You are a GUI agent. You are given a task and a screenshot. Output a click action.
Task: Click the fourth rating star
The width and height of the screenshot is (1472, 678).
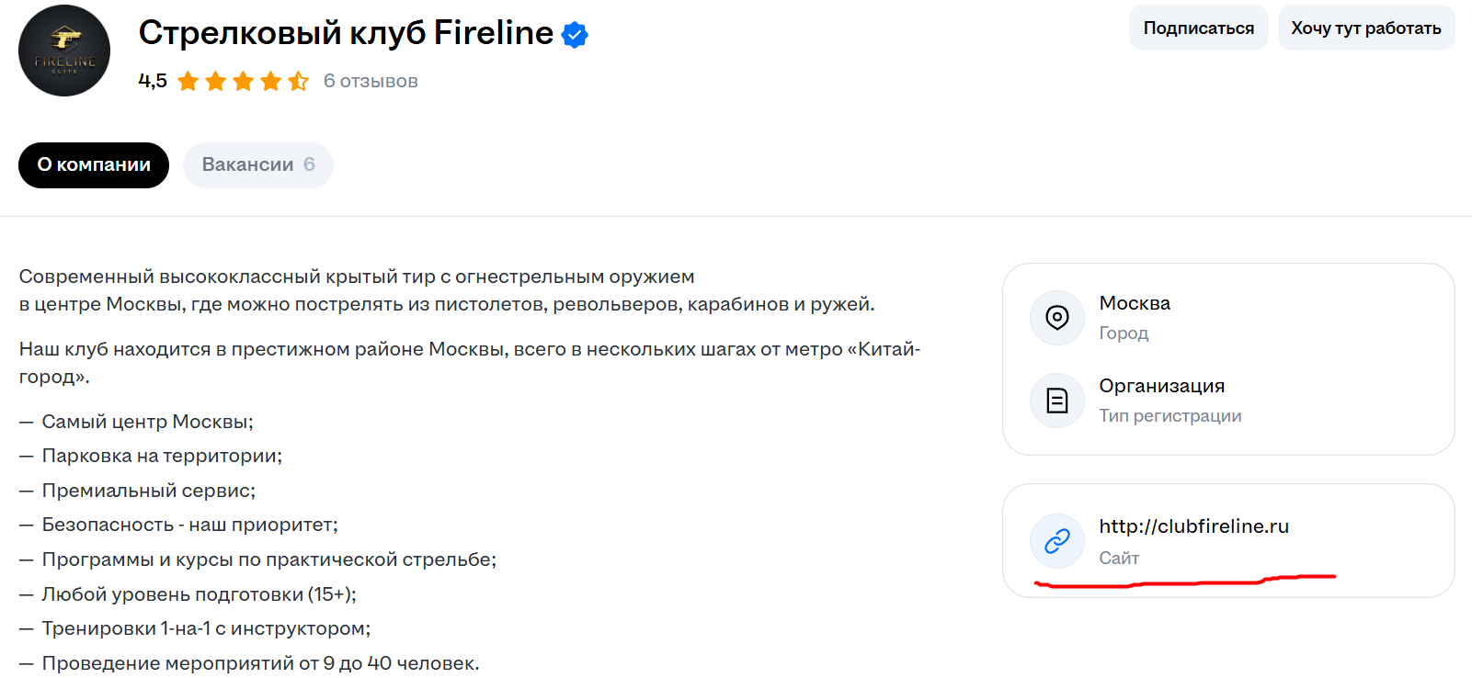click(x=271, y=82)
